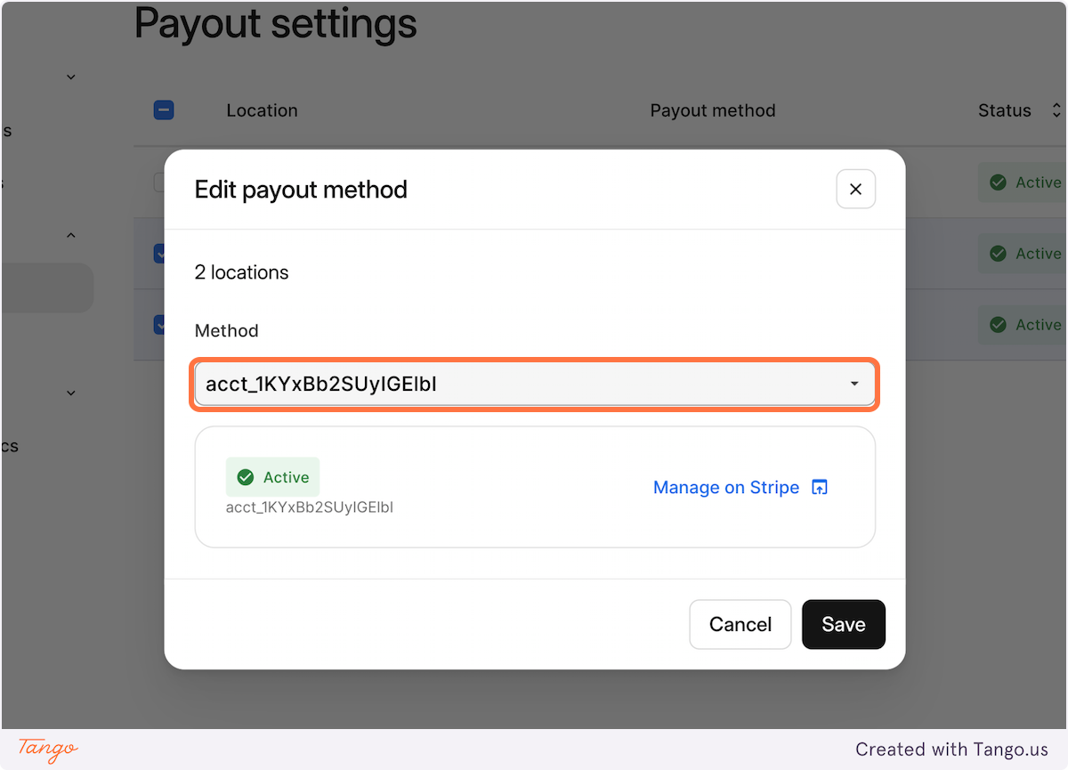Screen dimensions: 1068x770
Task: Click the external link icon beside Manage on Stripe
Action: [x=819, y=487]
